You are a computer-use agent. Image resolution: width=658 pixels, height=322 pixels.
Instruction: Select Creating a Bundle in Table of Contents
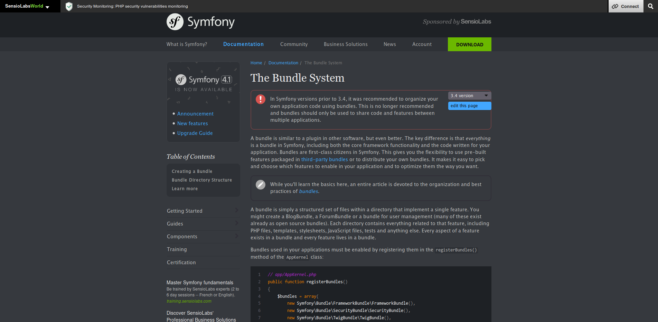[192, 171]
